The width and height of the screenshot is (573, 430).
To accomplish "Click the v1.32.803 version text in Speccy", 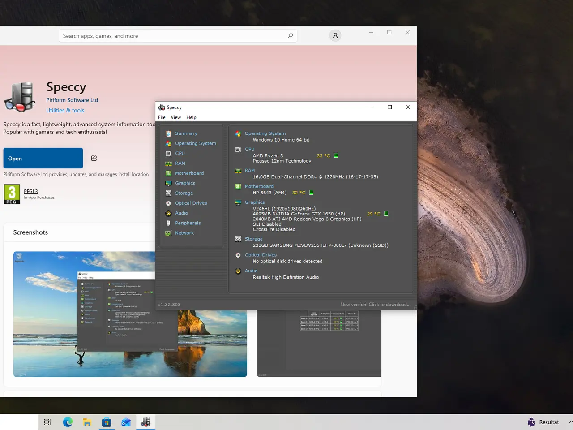I will coord(169,305).
